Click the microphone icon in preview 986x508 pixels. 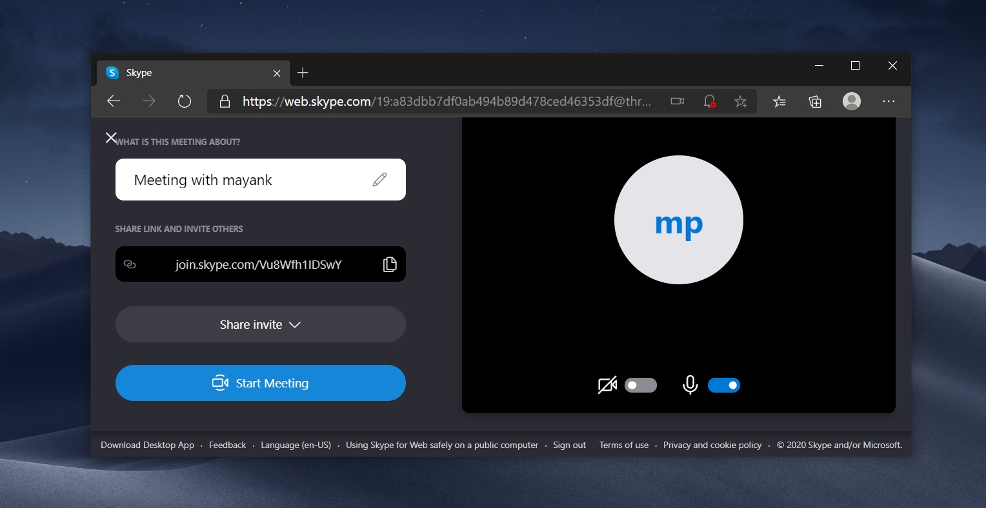(x=690, y=385)
